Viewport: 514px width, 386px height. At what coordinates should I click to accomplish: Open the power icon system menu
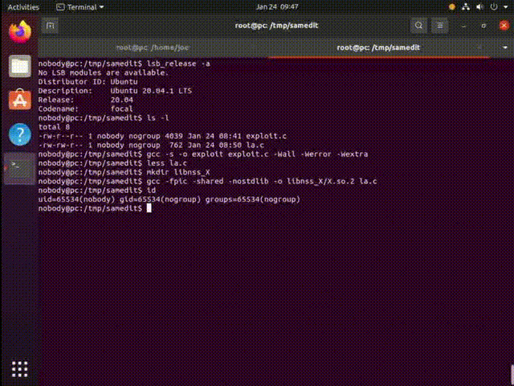coord(494,7)
